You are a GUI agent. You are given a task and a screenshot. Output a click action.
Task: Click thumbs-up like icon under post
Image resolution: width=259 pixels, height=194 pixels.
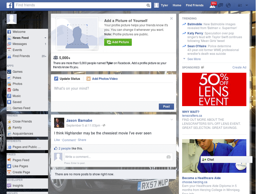[56, 148]
